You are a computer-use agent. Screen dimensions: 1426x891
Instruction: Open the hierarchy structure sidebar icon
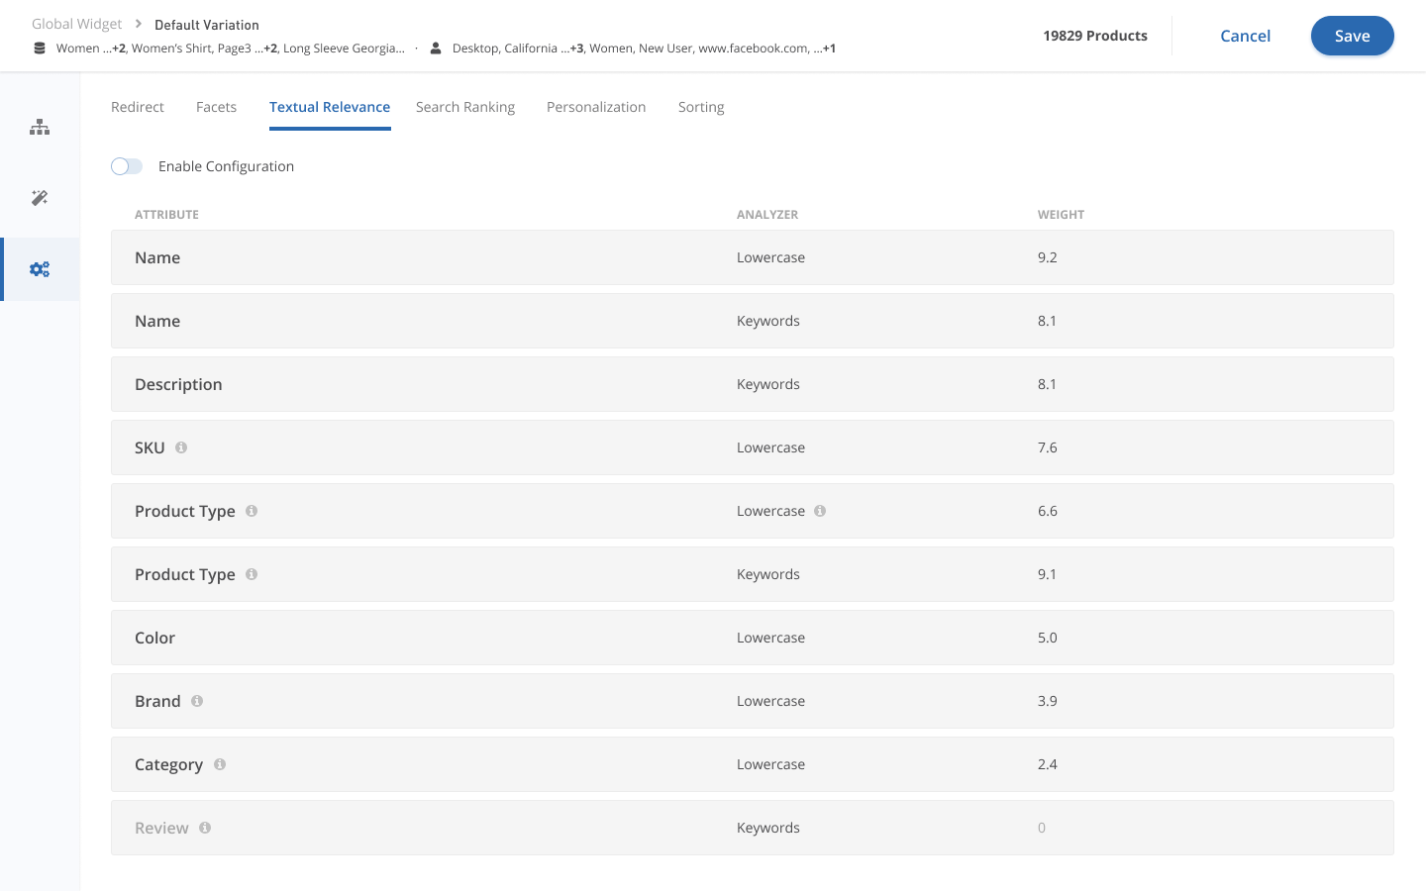point(40,127)
